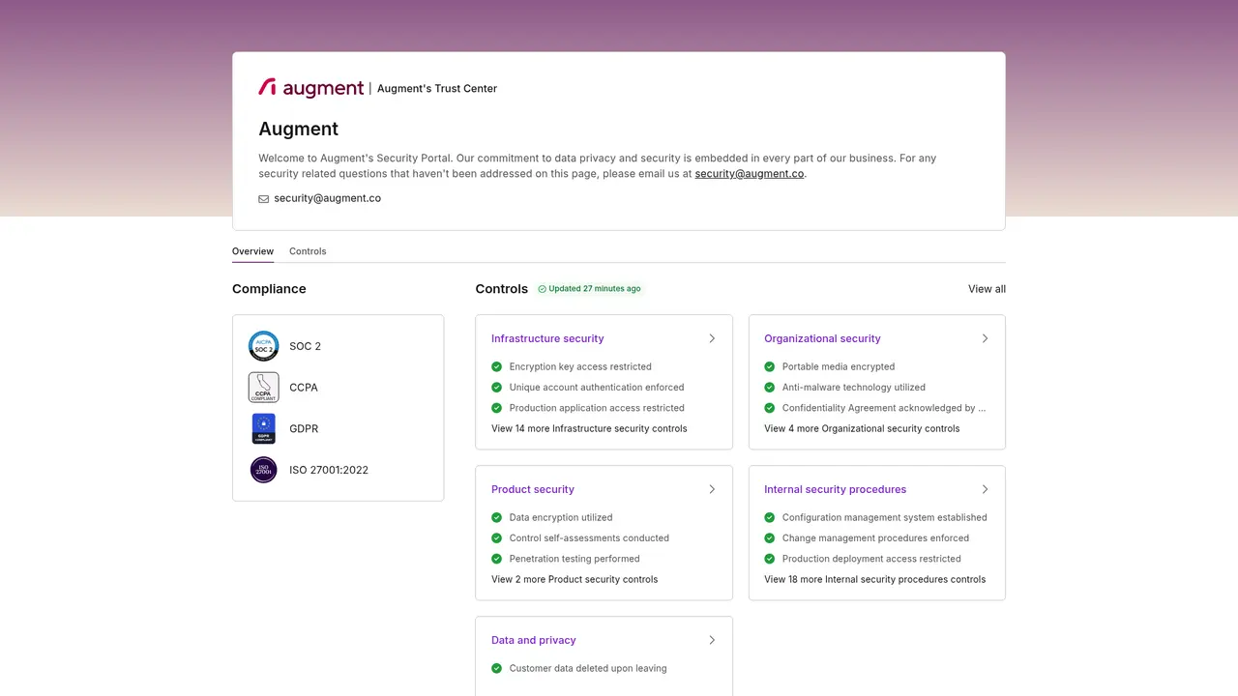This screenshot has width=1238, height=696.
Task: Click green check icon next to Configuration management system established
Action: [x=770, y=517]
